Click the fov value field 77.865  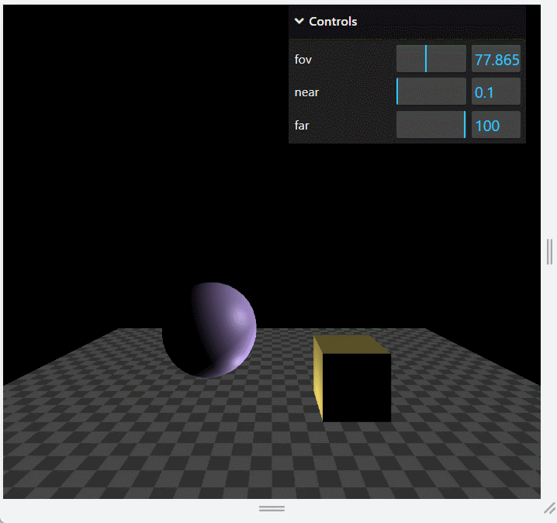click(496, 59)
